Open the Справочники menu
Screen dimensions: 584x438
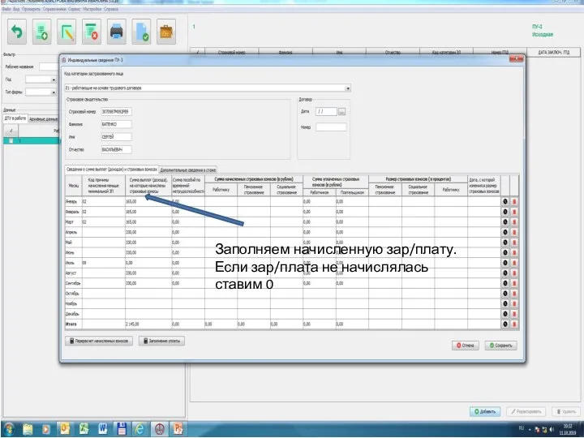point(55,9)
